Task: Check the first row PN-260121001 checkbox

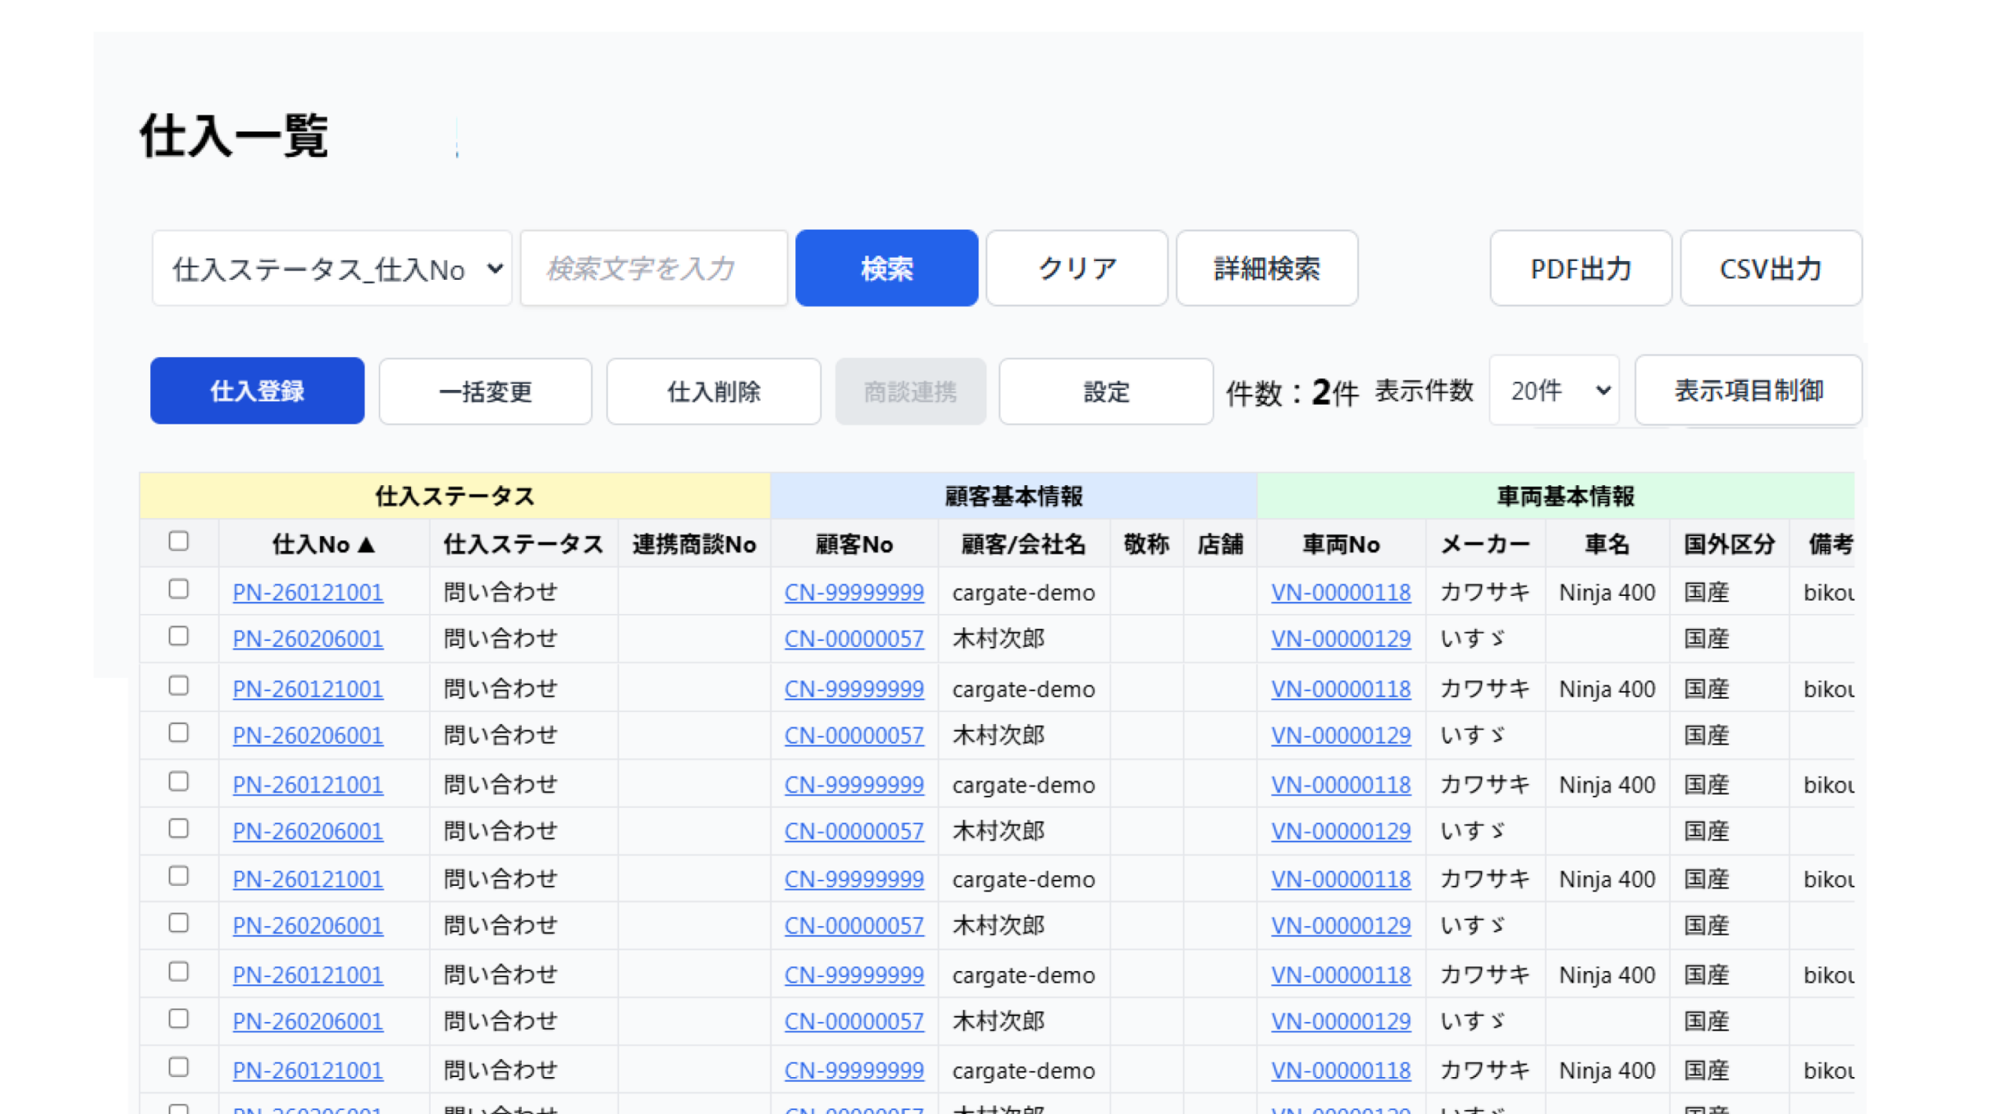Action: tap(178, 590)
